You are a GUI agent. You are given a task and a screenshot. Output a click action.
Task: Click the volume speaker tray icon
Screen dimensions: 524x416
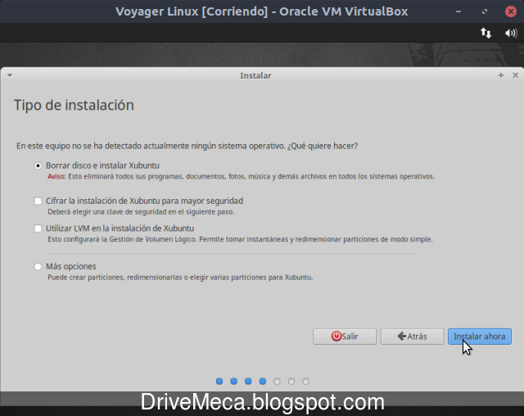click(511, 33)
